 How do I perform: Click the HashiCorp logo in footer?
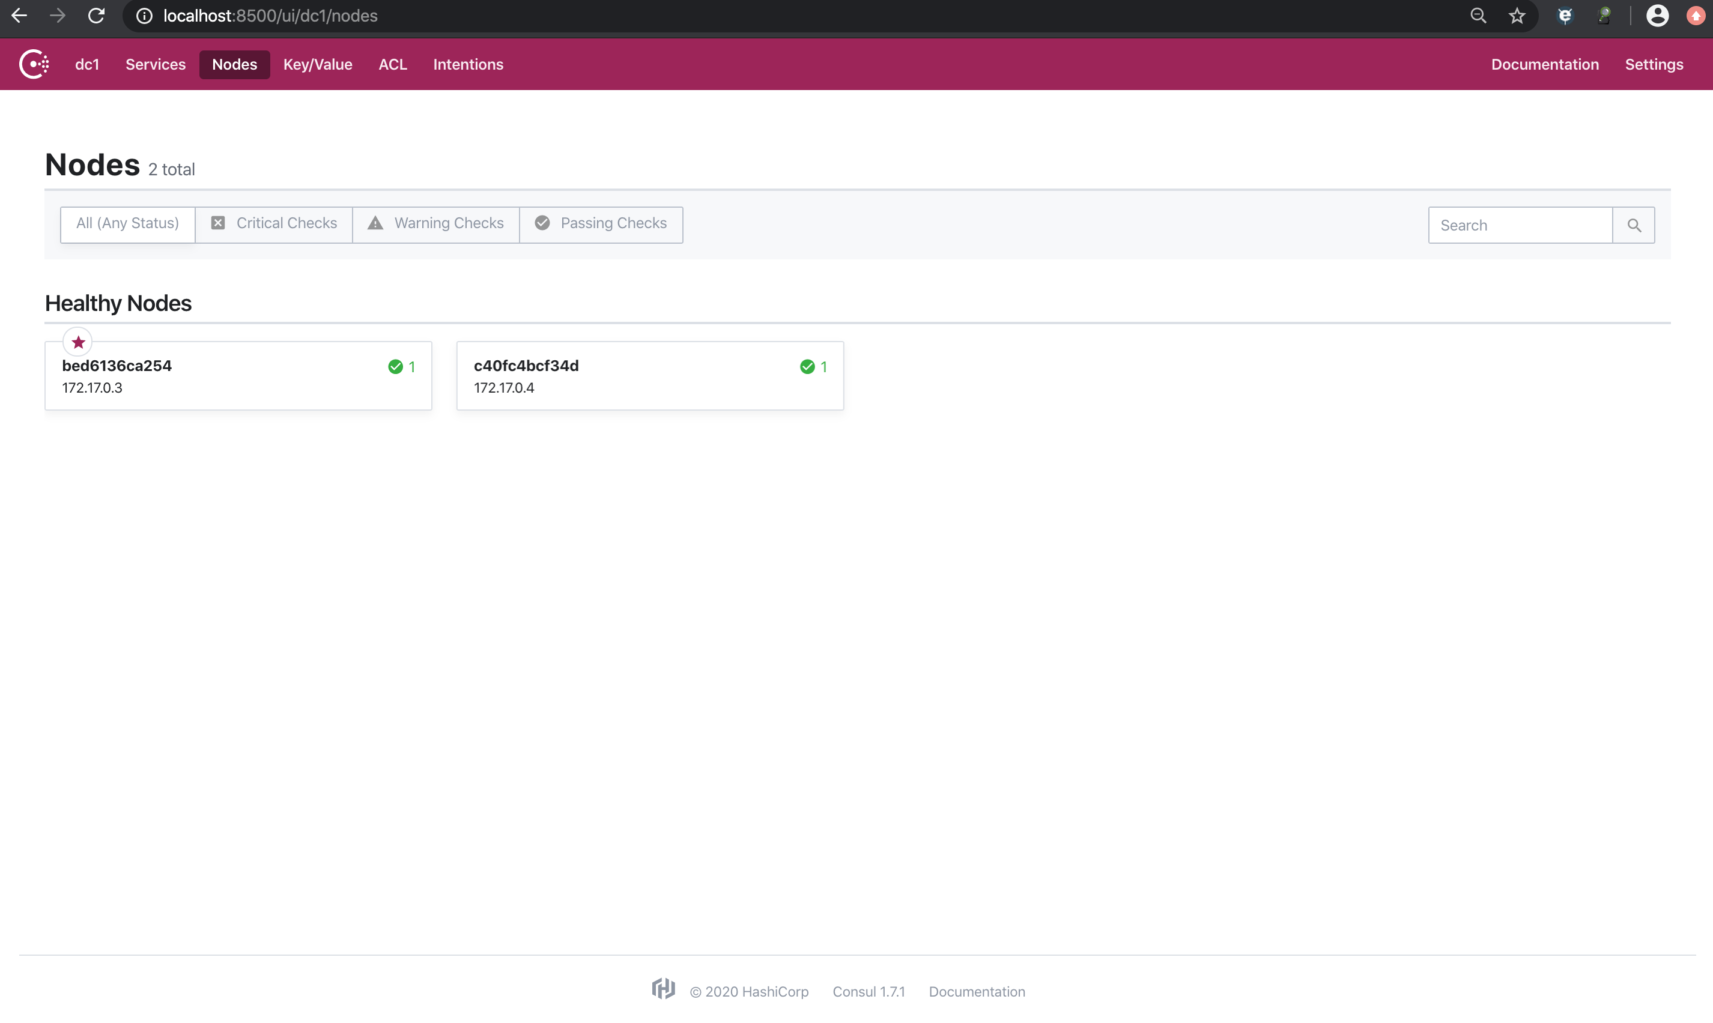(x=662, y=989)
